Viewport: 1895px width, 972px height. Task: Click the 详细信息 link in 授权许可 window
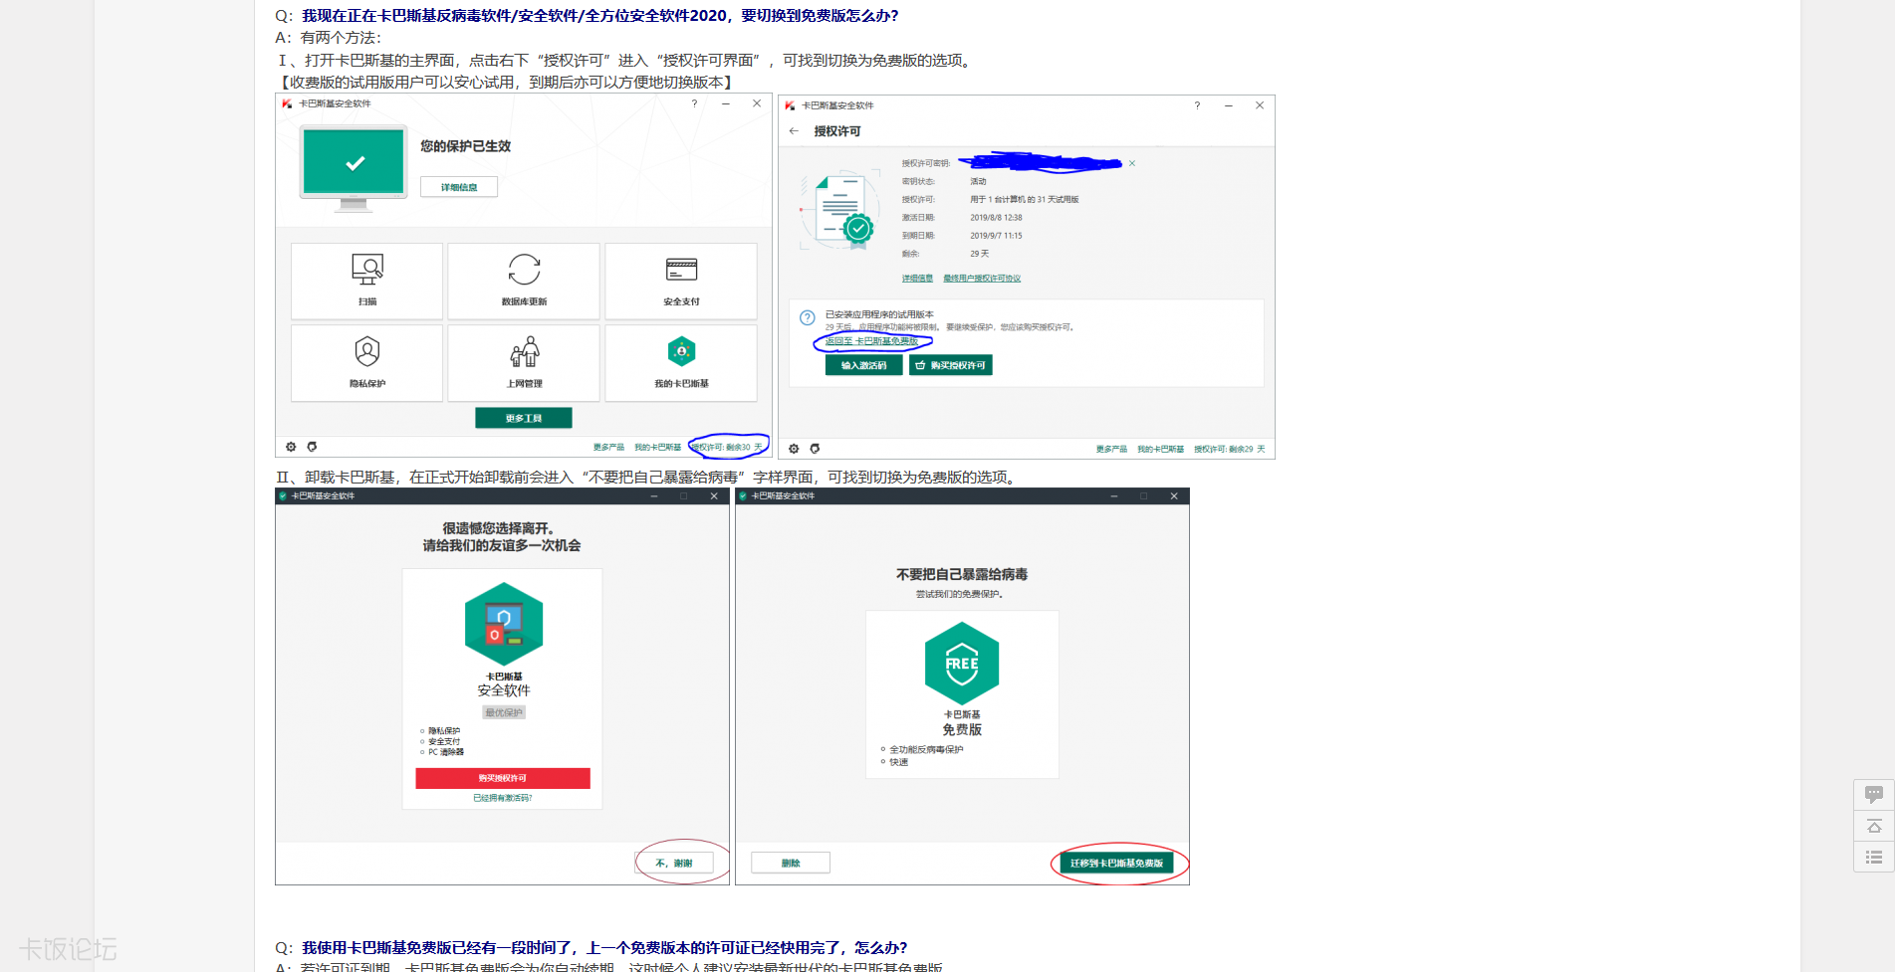[917, 279]
